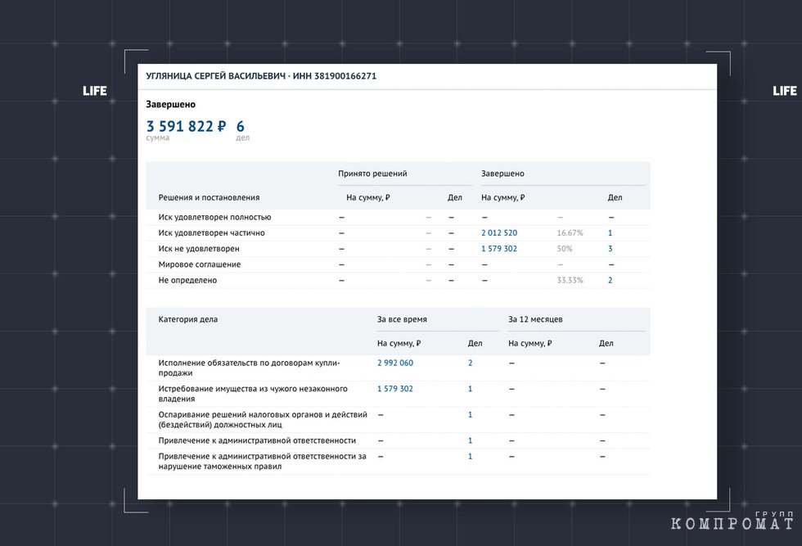The width and height of the screenshot is (802, 546).
Task: Click 1 579 302 in the Иск не удовлетворен row
Action: (499, 249)
